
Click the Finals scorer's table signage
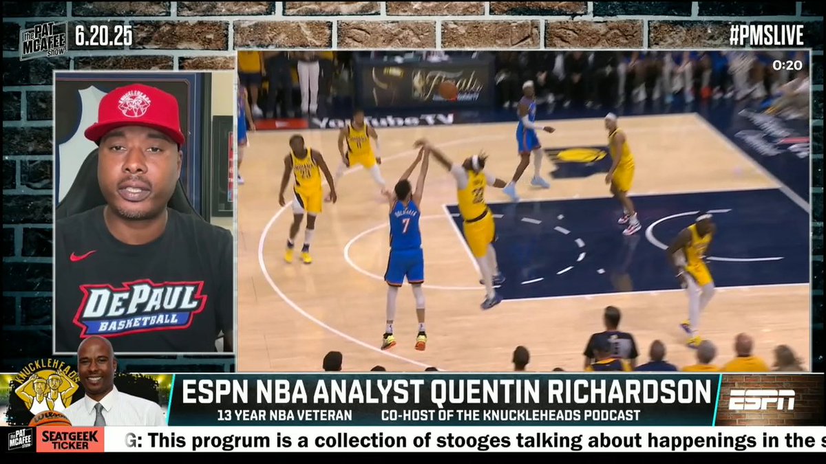click(x=423, y=85)
